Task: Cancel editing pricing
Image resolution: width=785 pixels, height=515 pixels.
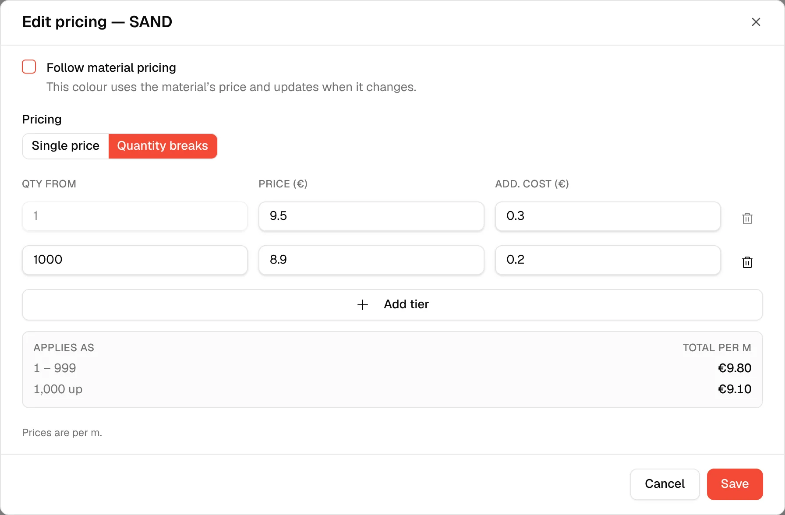Action: pyautogui.click(x=665, y=484)
